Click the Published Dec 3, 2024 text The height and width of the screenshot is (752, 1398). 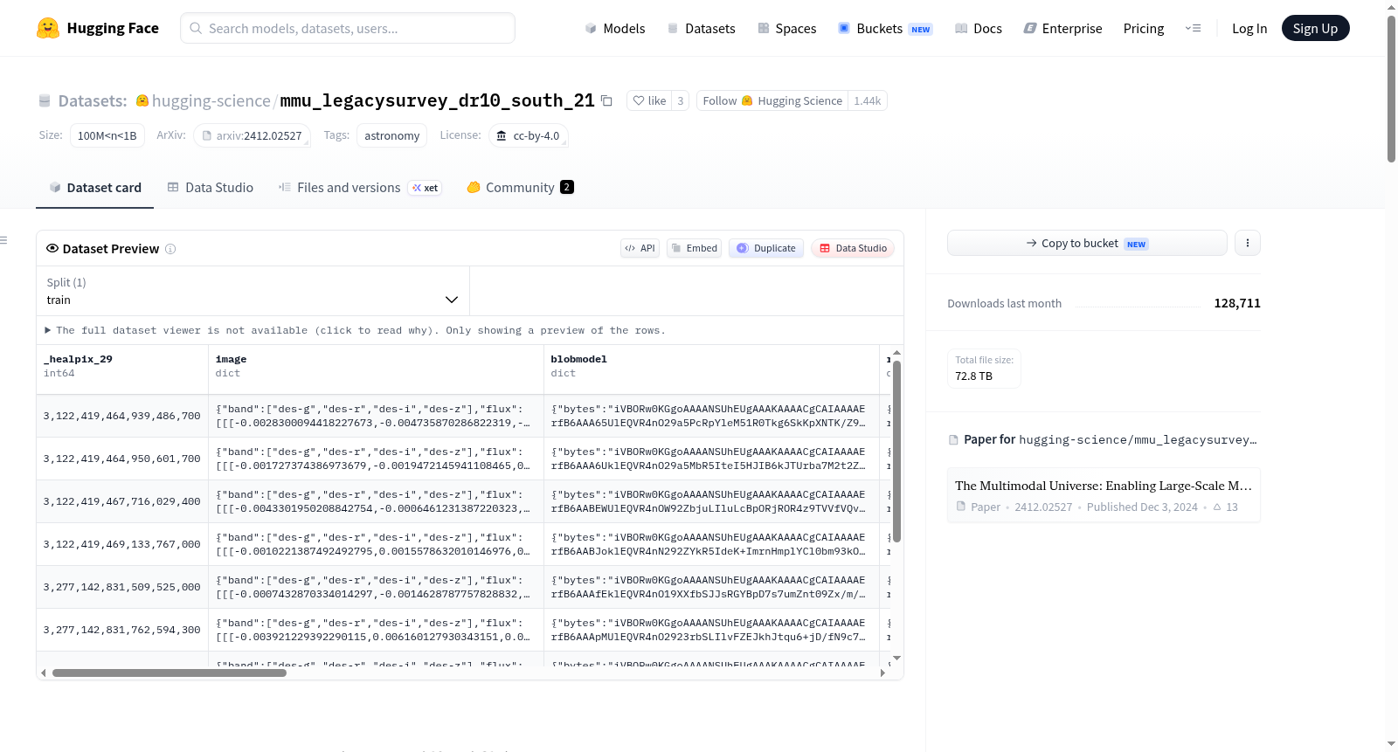tap(1142, 507)
